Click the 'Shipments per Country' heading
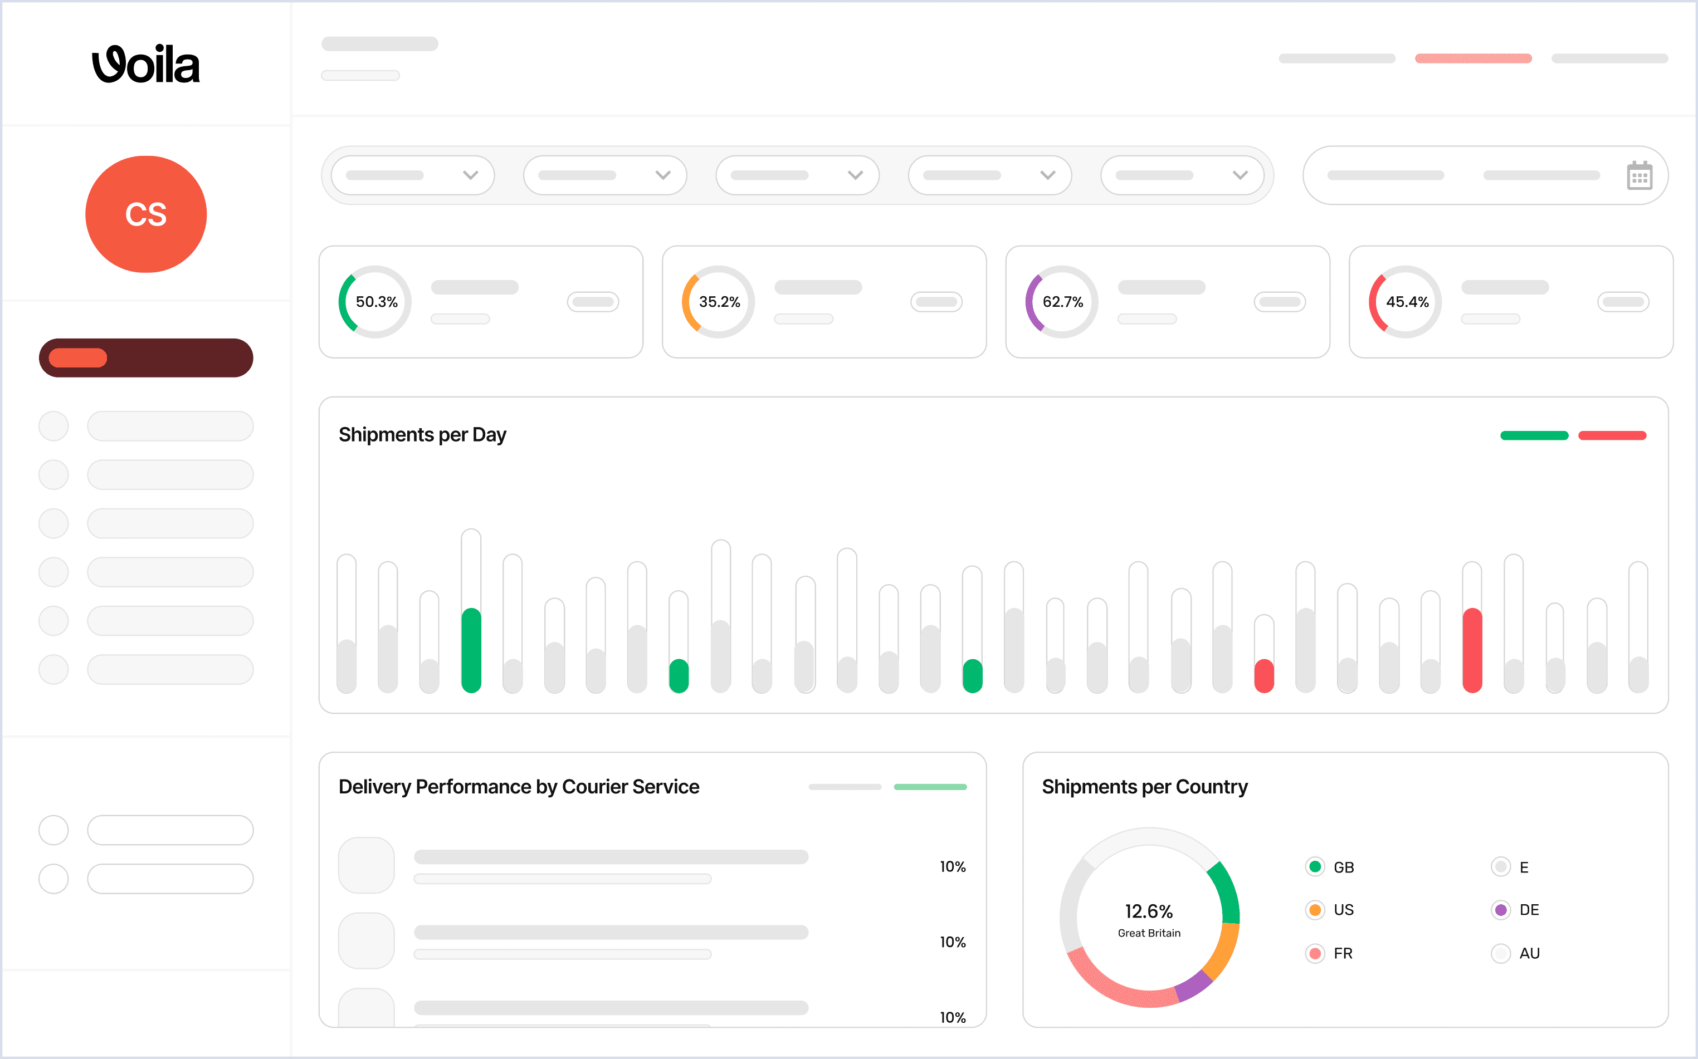Viewport: 1698px width, 1059px height. point(1144,787)
